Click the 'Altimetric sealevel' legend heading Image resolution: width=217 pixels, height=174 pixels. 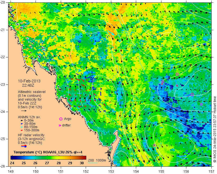(x=32, y=92)
